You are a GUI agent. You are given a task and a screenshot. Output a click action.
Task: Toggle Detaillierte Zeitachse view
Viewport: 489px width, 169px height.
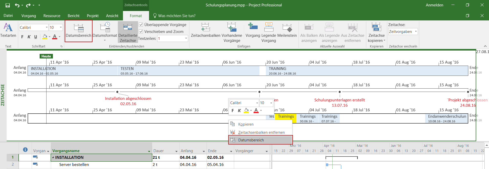128,32
